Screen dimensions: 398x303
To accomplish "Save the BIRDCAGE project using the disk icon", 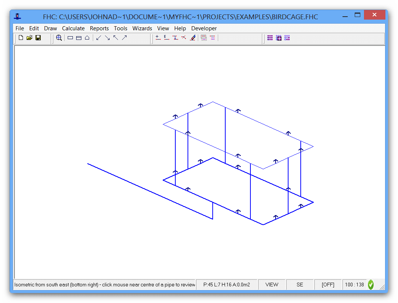I will pos(38,37).
